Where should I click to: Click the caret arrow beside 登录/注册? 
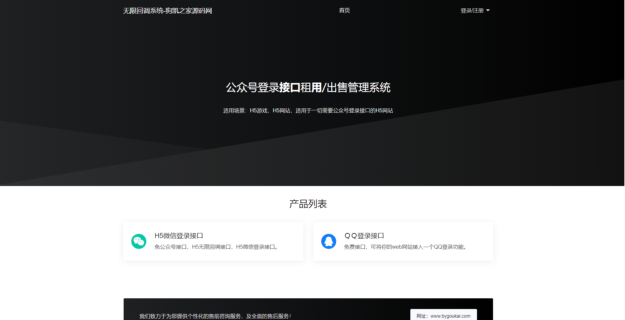(x=488, y=11)
